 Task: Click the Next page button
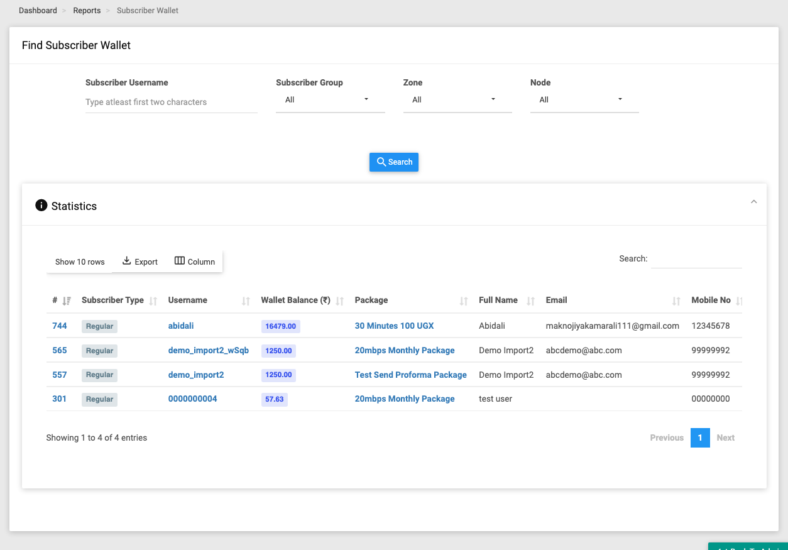[x=726, y=437]
